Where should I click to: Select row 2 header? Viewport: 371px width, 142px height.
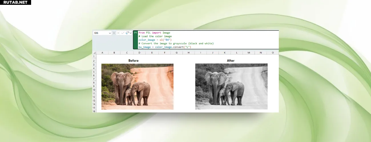click(x=94, y=61)
